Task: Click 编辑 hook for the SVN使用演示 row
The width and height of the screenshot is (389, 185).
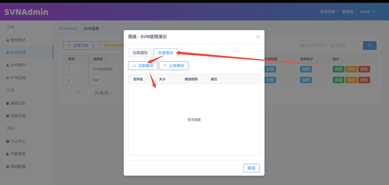Action: click(x=306, y=69)
